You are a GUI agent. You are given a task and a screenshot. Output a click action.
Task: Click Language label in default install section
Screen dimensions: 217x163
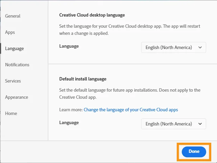click(x=69, y=122)
